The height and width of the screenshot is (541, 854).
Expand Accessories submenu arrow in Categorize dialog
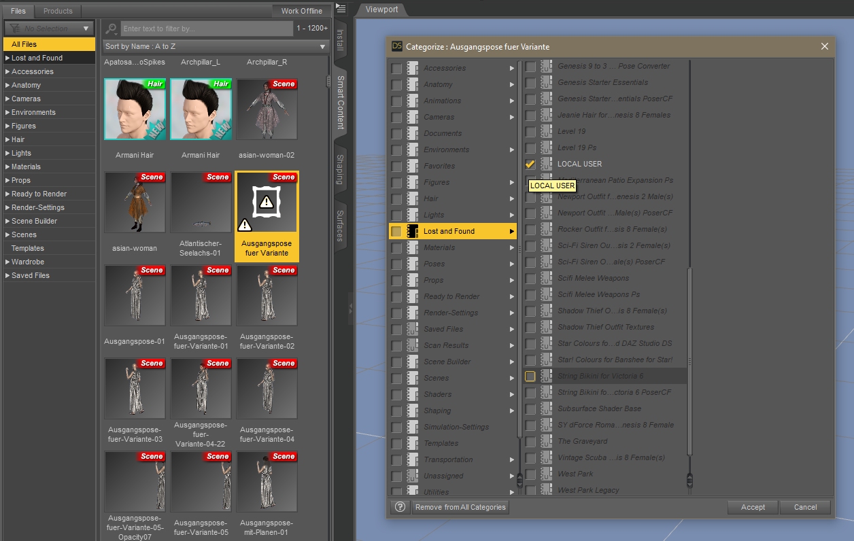pos(512,68)
